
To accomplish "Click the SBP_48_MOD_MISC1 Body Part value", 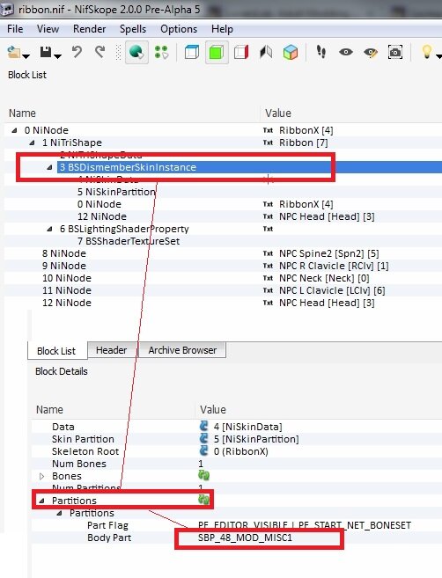I will [x=245, y=538].
